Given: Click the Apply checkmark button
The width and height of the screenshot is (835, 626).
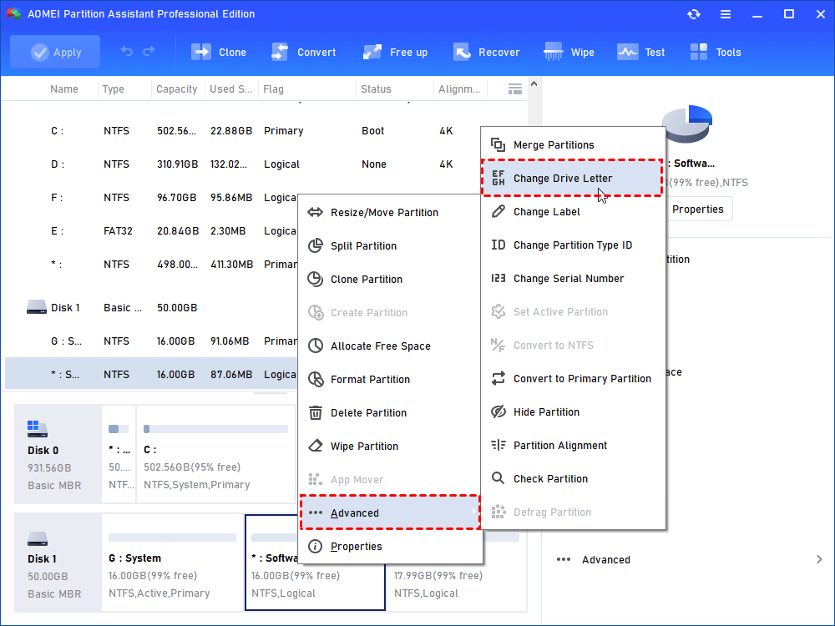Looking at the screenshot, I should 55,52.
